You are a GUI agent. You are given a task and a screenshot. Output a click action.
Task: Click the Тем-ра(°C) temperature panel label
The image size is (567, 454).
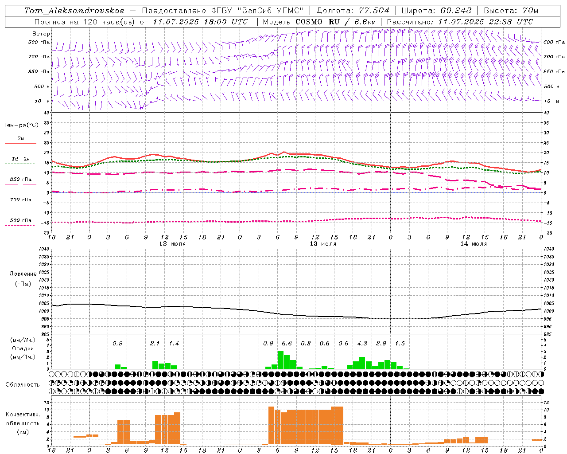pyautogui.click(x=21, y=125)
